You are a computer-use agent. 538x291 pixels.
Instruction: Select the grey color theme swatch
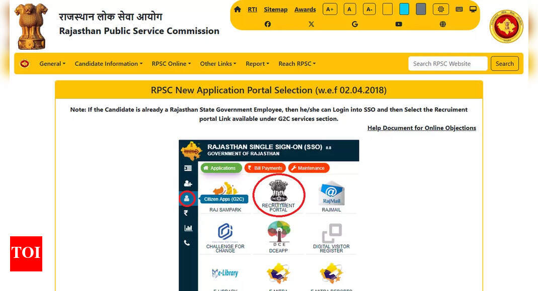(421, 9)
